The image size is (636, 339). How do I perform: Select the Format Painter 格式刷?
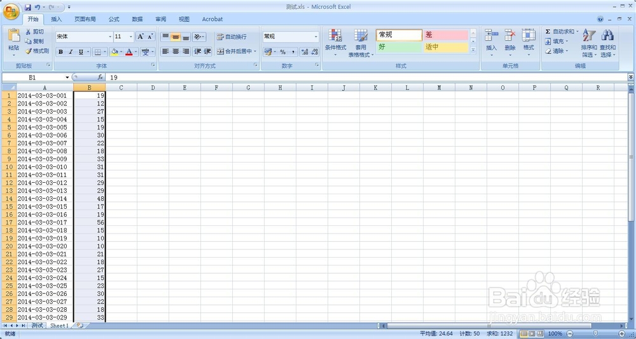[37, 51]
